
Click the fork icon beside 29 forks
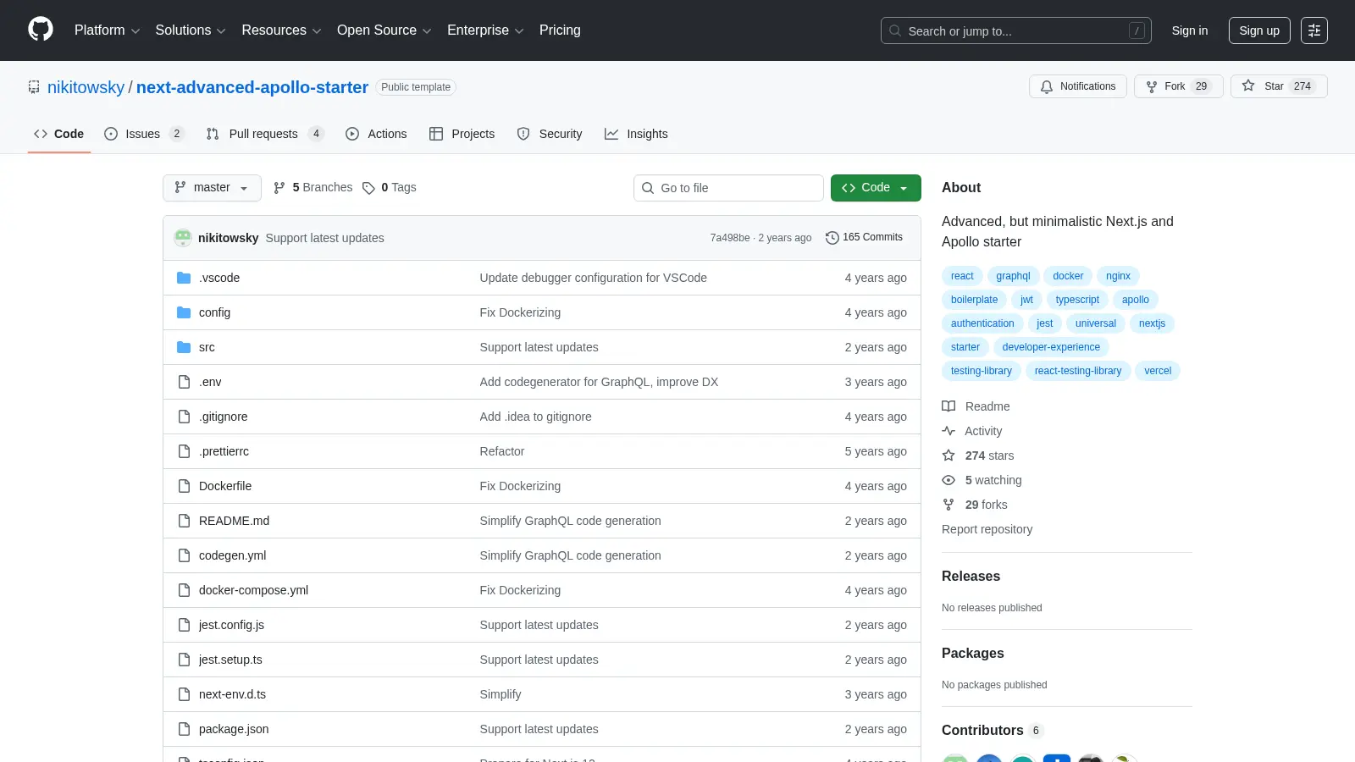tap(948, 505)
